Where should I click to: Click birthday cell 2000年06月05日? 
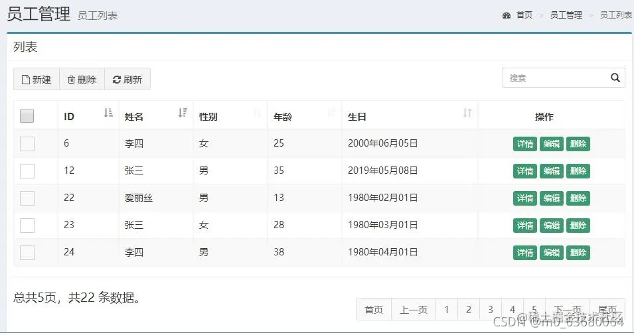click(383, 143)
